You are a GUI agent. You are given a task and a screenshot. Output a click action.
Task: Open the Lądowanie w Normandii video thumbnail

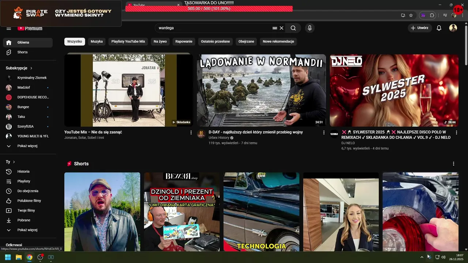click(261, 90)
